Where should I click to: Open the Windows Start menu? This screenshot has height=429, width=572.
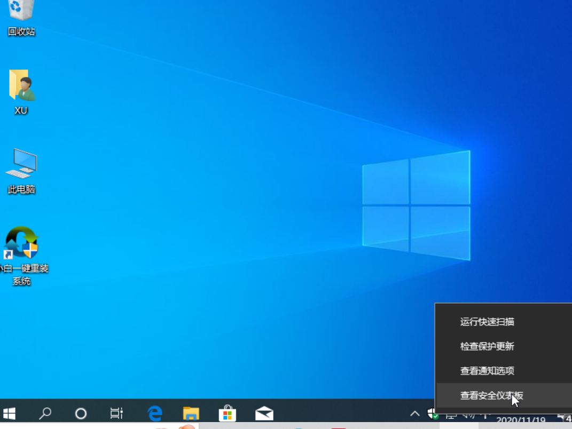click(9, 413)
